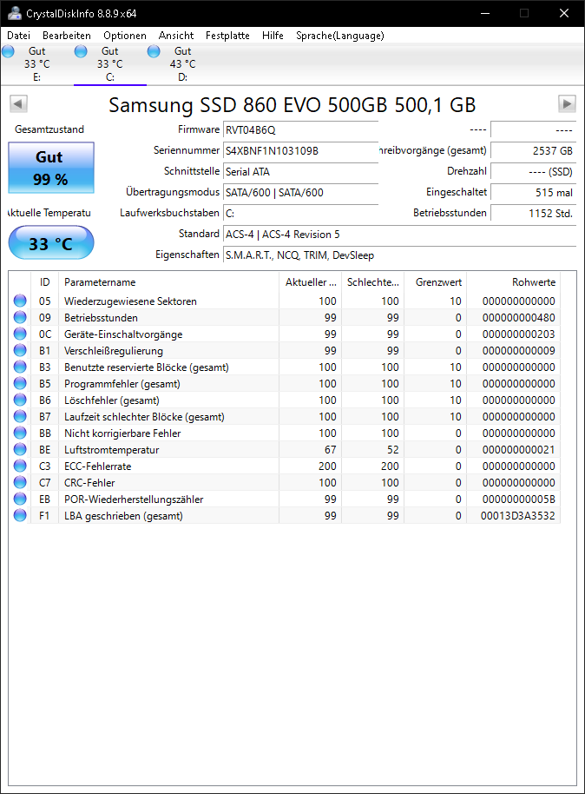Close the CrystalDiskInfo window
The width and height of the screenshot is (585, 794).
pyautogui.click(x=564, y=13)
